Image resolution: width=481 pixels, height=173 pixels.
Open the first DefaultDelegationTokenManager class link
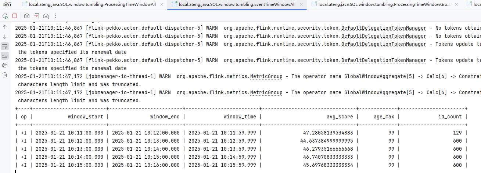384,28
